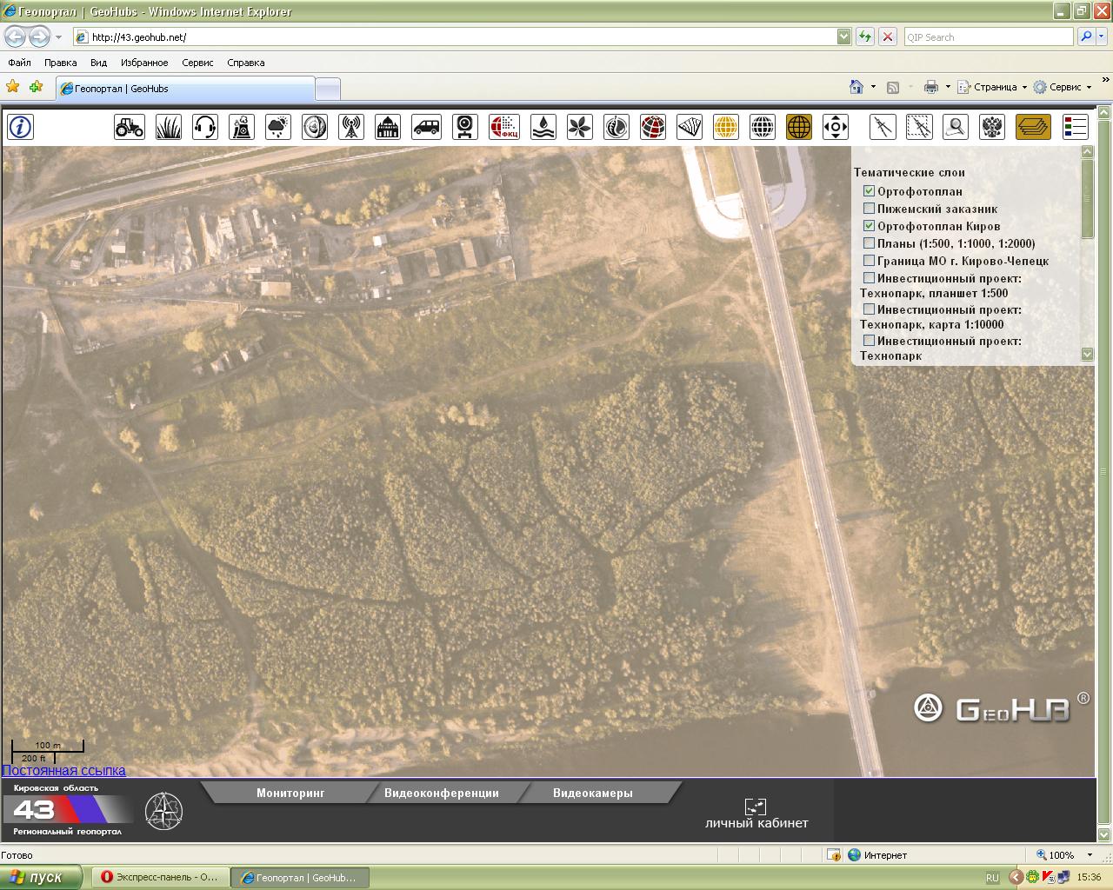Image resolution: width=1113 pixels, height=890 pixels.
Task: Click the tractor agriculture layer icon
Action: pyautogui.click(x=130, y=127)
